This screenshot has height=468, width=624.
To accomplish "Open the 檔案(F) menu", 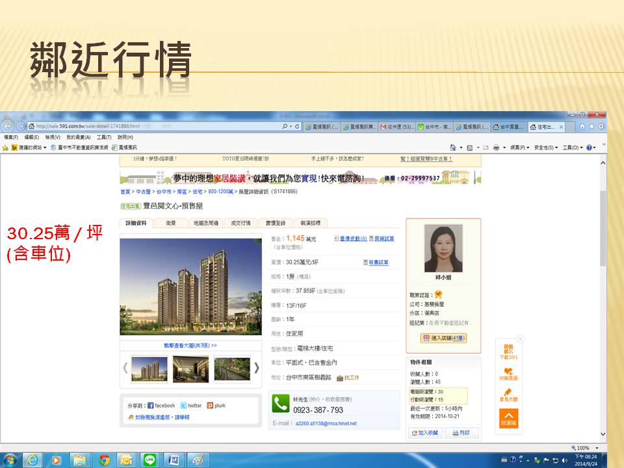I will pyautogui.click(x=11, y=137).
